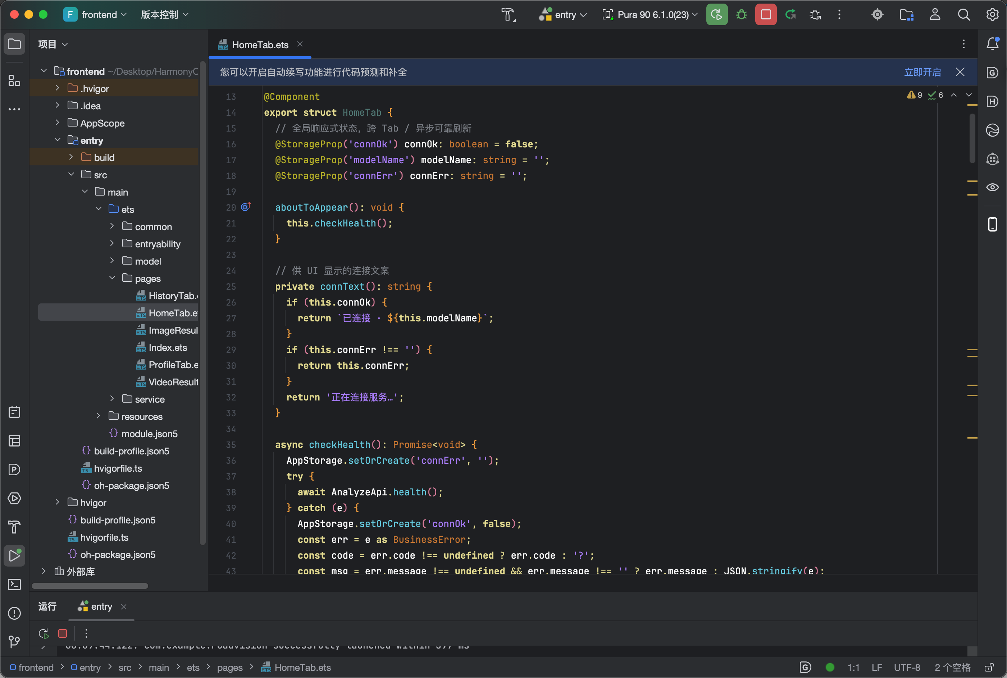This screenshot has height=678, width=1007.
Task: Open the build hammer icon in top toolbar
Action: pyautogui.click(x=509, y=15)
